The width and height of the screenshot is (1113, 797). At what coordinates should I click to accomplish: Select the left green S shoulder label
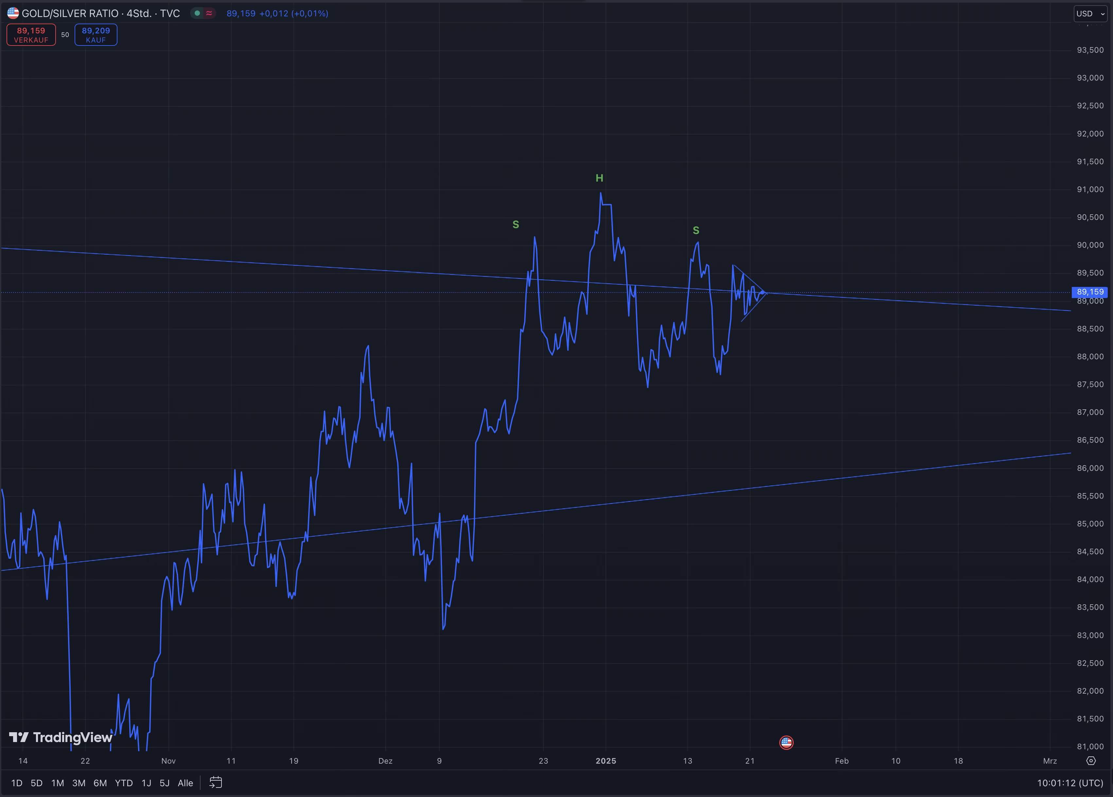coord(515,224)
